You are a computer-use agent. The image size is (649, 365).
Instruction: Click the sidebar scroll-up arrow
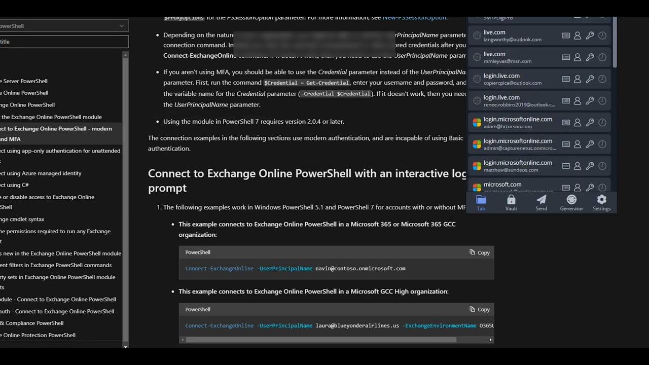click(126, 54)
